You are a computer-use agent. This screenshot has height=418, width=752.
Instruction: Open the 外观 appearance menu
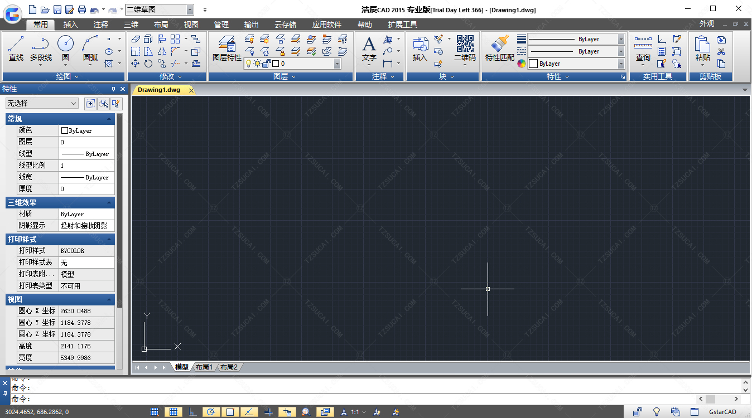(x=707, y=23)
